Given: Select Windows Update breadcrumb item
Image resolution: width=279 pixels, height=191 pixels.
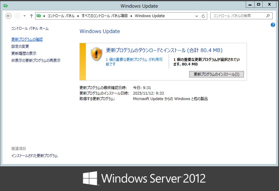Looking at the screenshot, I should tap(150, 16).
